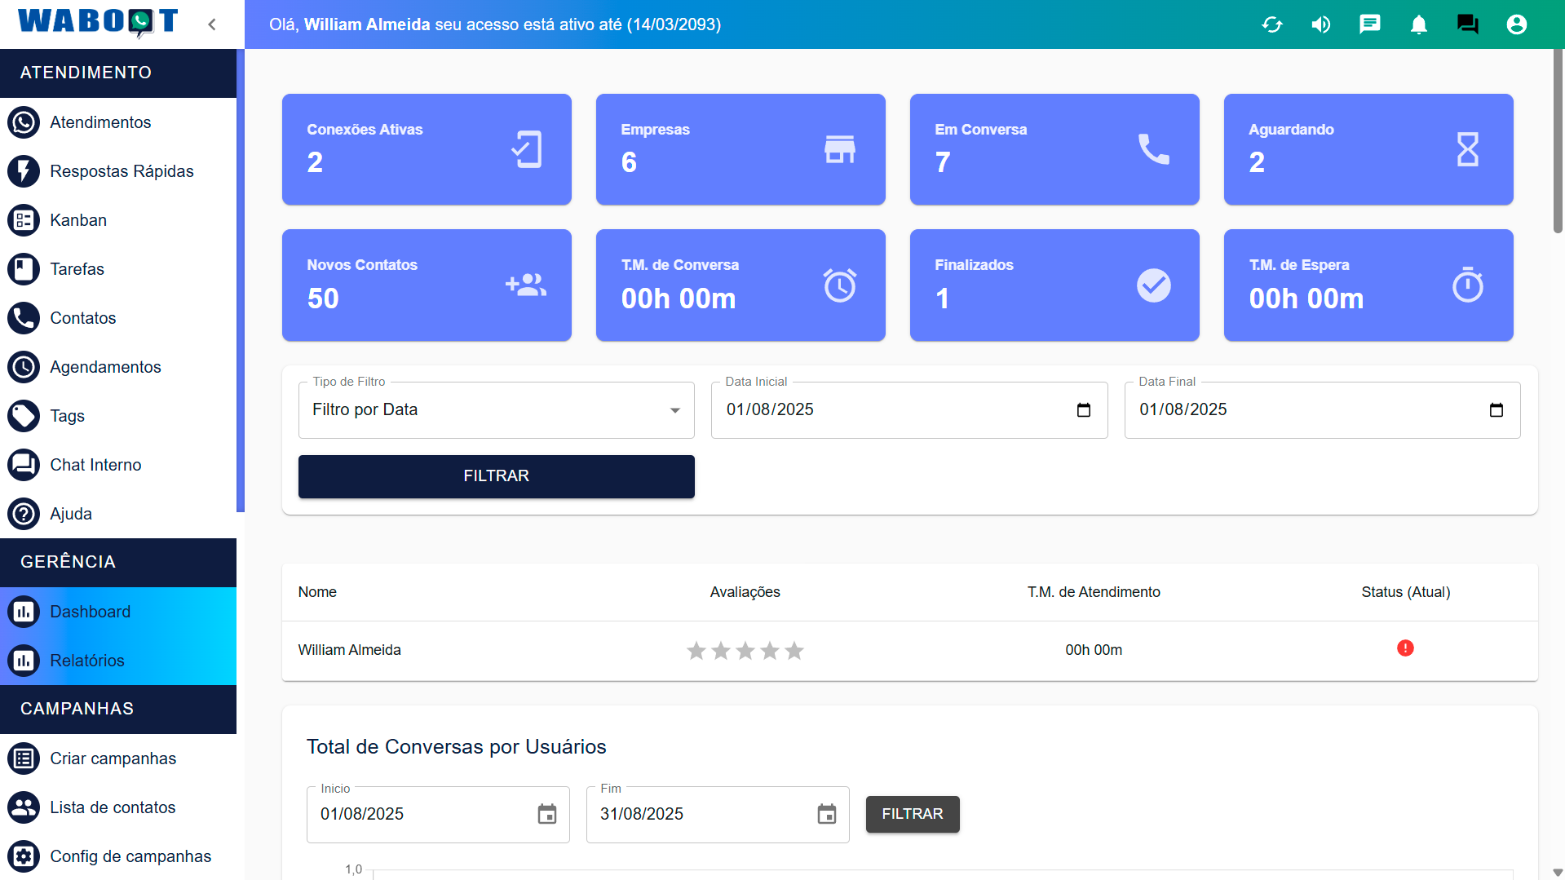
Task: Click the FILTRAR button beside the Fim date
Action: (912, 814)
